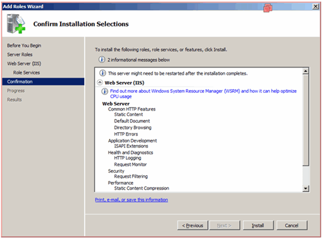Click the scrollbar up arrow
This screenshot has height=239, width=322.
point(305,71)
